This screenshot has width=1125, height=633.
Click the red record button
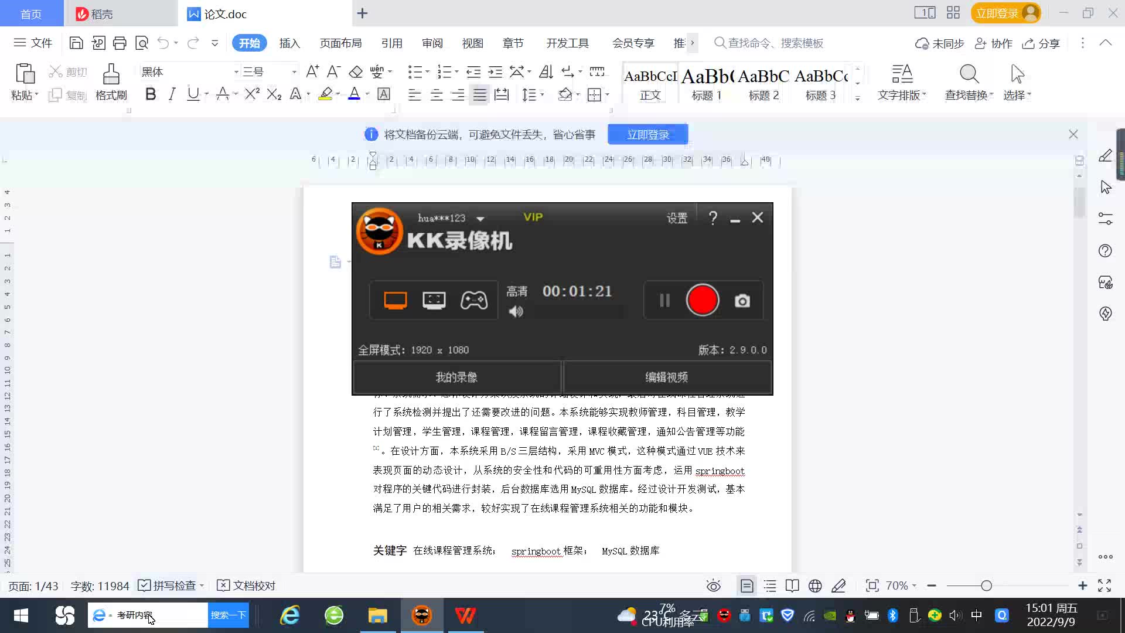point(702,300)
